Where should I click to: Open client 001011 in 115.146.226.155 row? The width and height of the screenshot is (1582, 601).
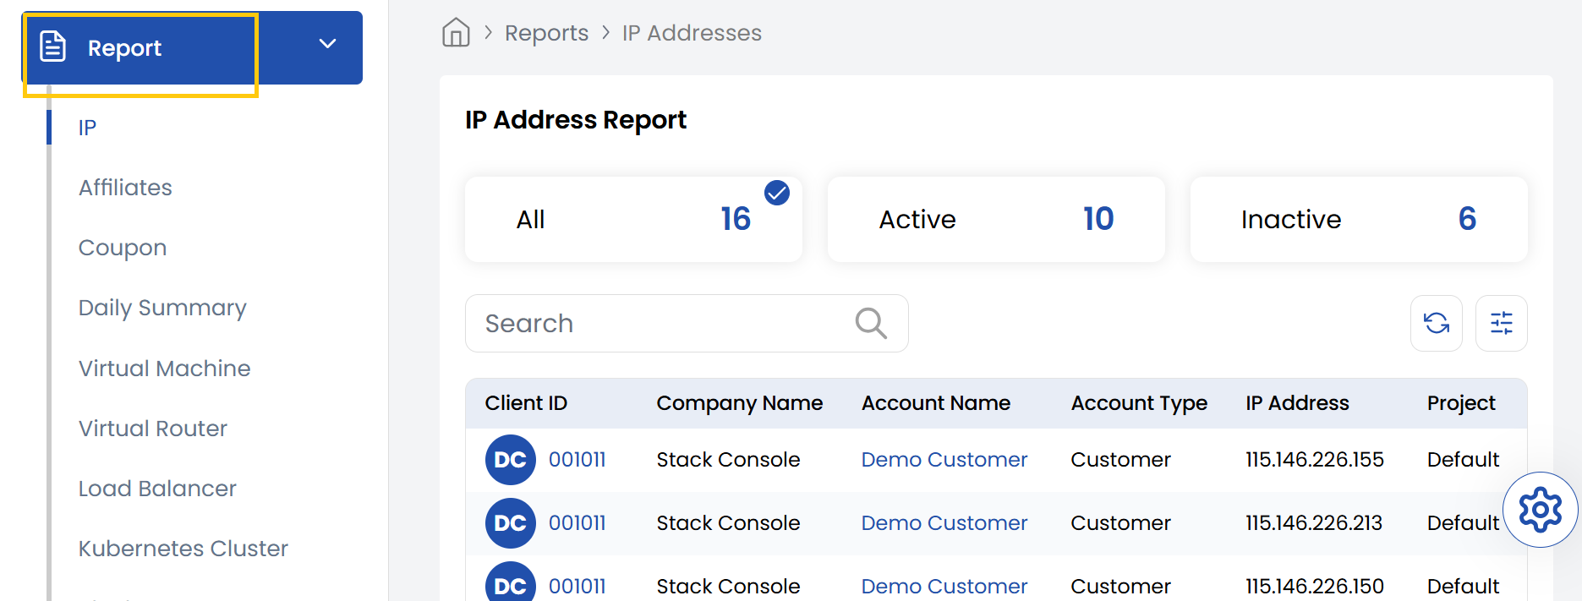point(578,460)
